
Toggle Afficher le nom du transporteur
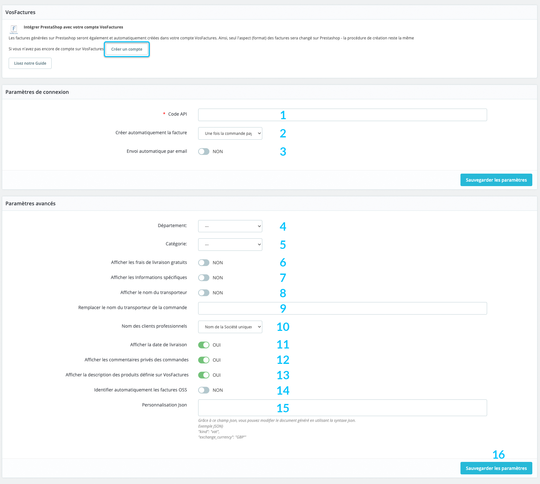[x=204, y=293]
